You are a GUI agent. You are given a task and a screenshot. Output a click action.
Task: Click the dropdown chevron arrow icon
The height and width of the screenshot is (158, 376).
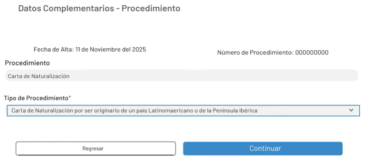351,110
